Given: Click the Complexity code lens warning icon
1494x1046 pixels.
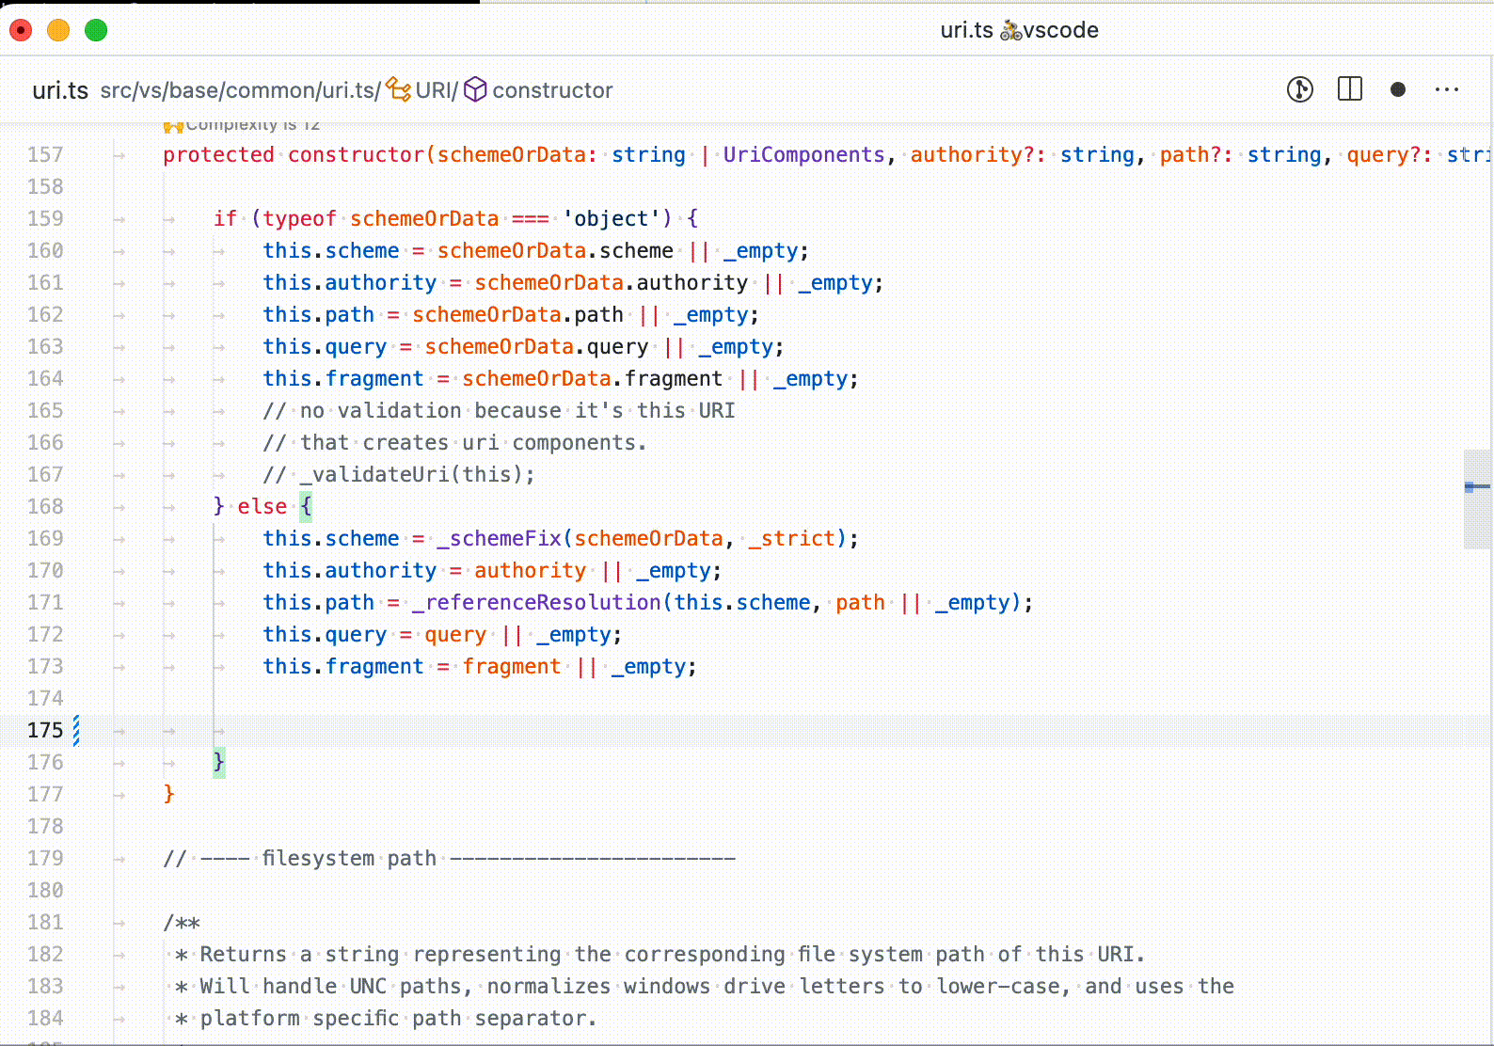Looking at the screenshot, I should point(173,126).
